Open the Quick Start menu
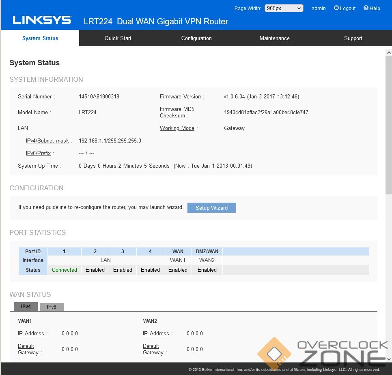Screen dimensions: 392x375 118,38
